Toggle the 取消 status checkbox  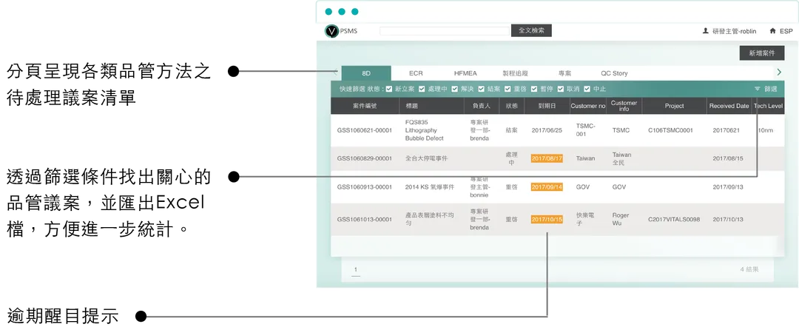561,89
